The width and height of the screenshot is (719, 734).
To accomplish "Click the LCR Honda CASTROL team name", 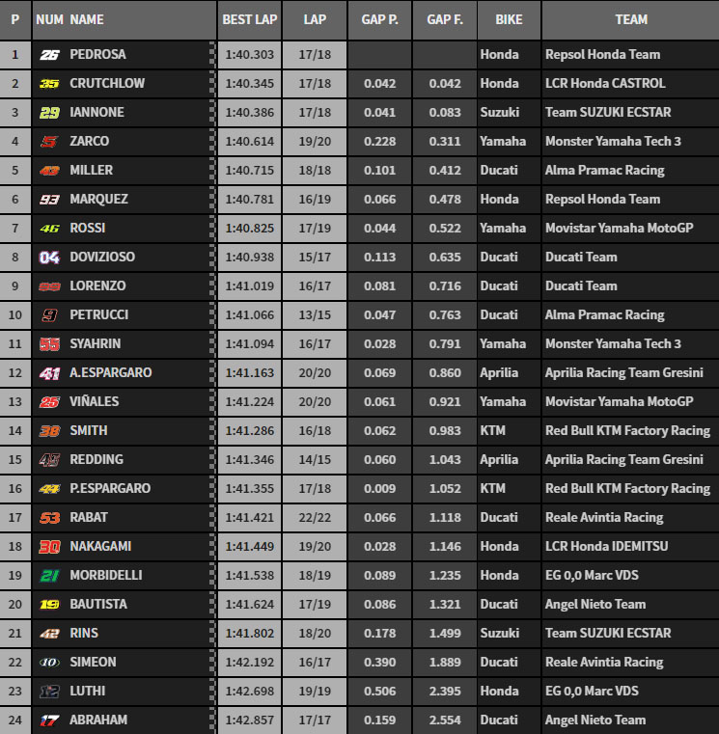I will tap(605, 83).
